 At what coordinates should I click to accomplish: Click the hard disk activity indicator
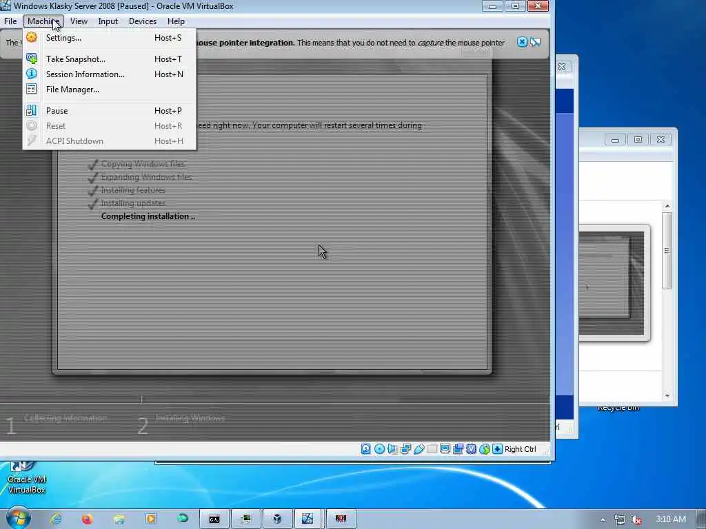click(366, 449)
